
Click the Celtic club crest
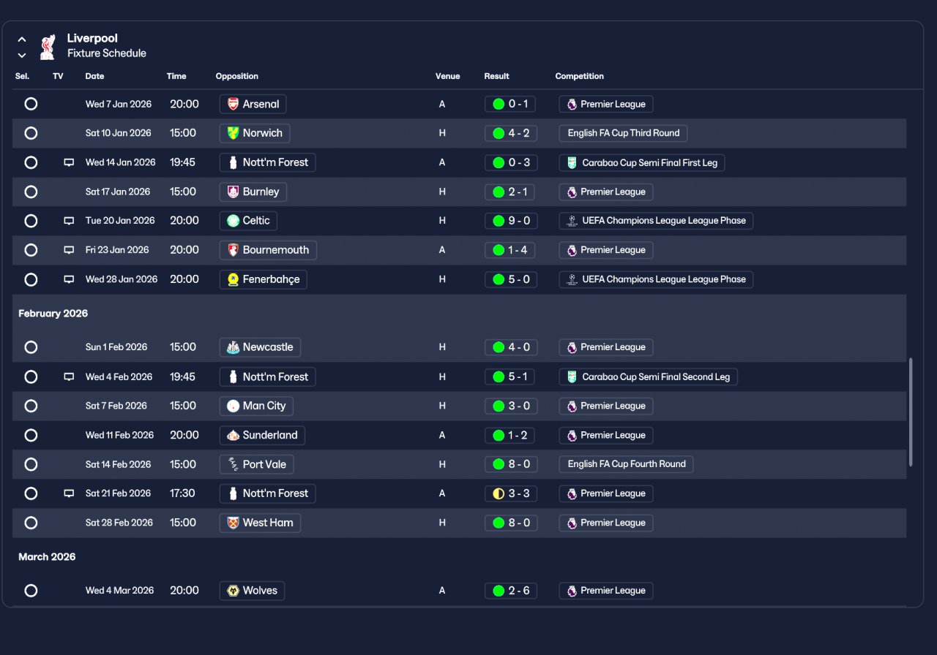pos(233,221)
